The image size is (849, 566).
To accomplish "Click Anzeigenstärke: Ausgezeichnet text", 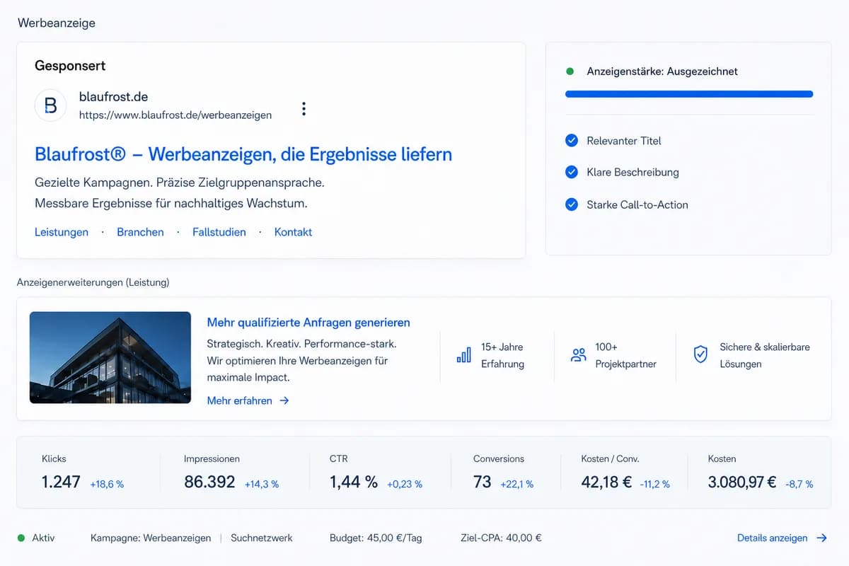I will click(x=662, y=71).
